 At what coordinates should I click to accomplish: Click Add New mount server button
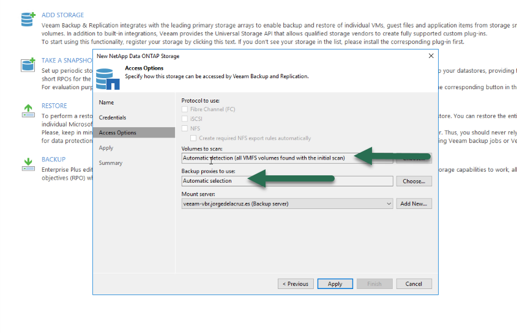tap(414, 204)
